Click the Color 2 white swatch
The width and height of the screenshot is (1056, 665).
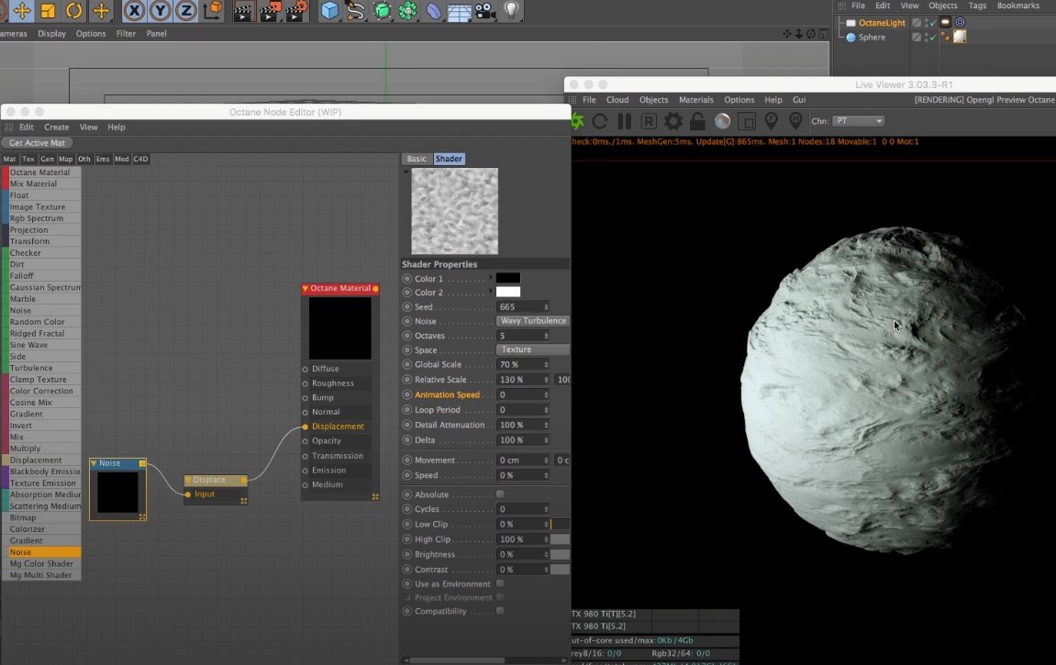(507, 292)
